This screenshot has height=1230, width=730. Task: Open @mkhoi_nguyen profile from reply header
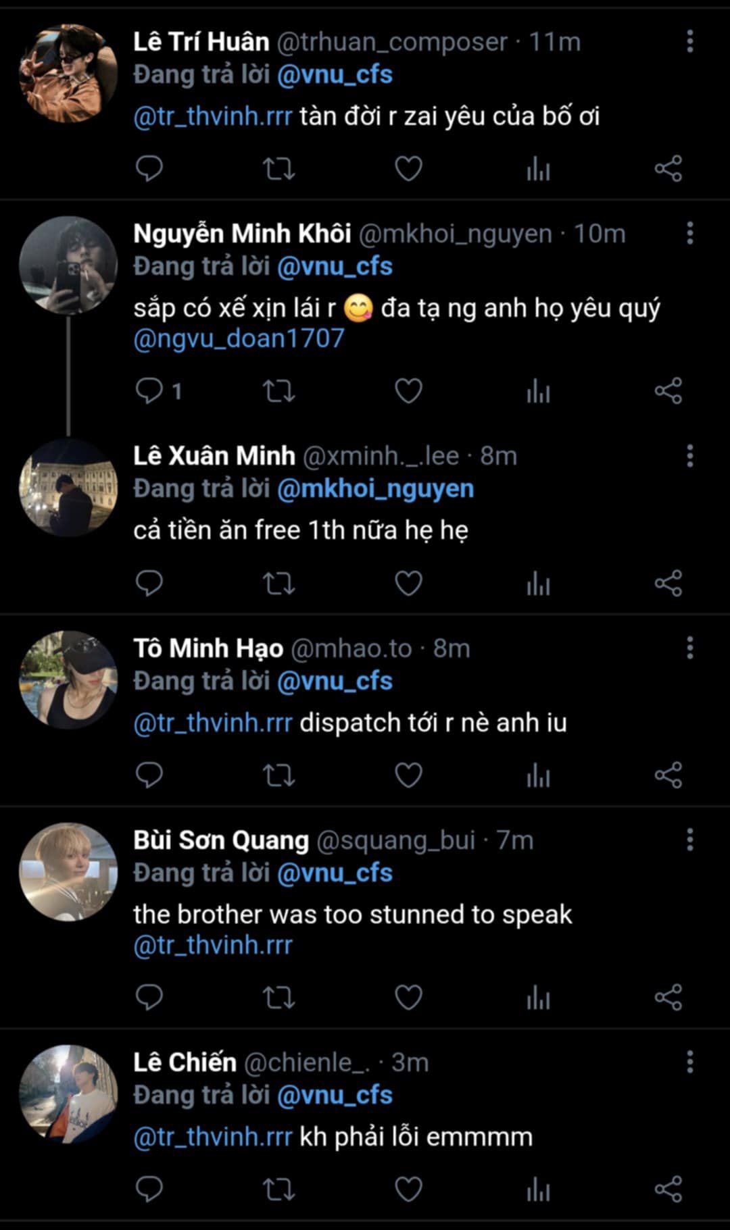point(375,489)
